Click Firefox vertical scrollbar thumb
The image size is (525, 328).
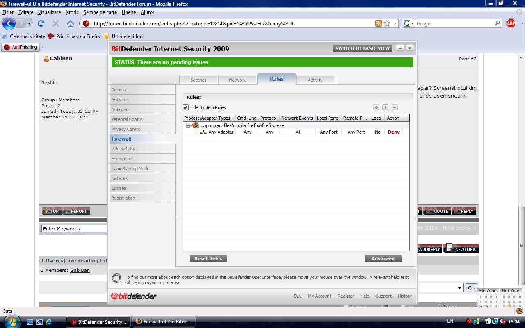pos(522,245)
